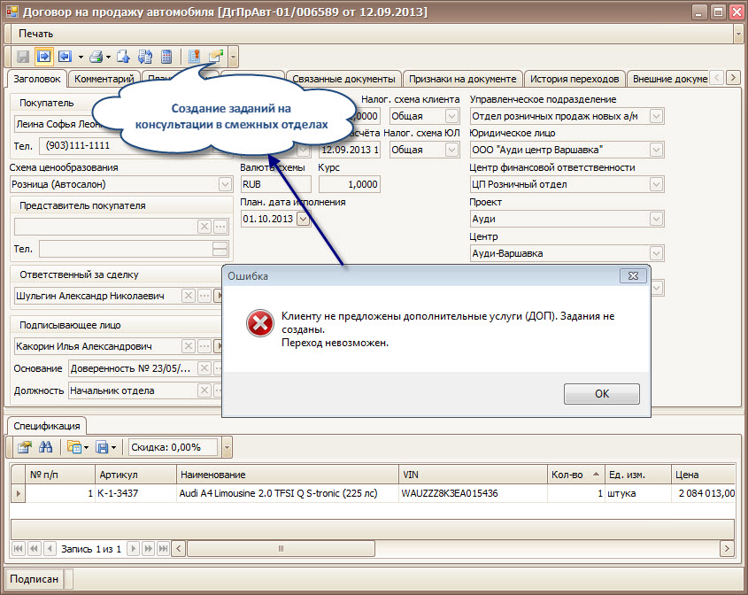The width and height of the screenshot is (748, 595).
Task: Open the История переходов tab
Action: point(574,79)
